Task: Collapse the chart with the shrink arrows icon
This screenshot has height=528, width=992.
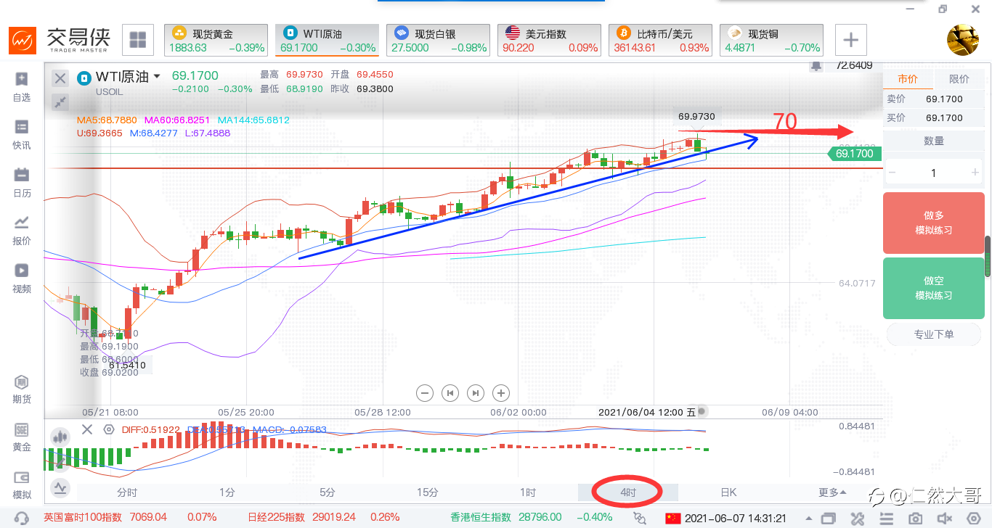Action: coord(60,102)
